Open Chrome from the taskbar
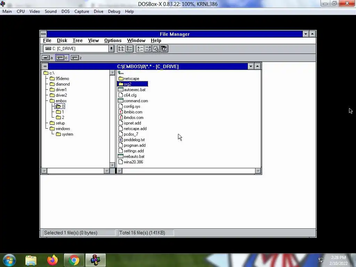Image resolution: width=356 pixels, height=267 pixels. [x=74, y=260]
